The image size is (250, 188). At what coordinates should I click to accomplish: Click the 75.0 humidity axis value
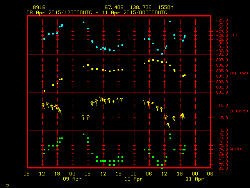click(x=223, y=145)
